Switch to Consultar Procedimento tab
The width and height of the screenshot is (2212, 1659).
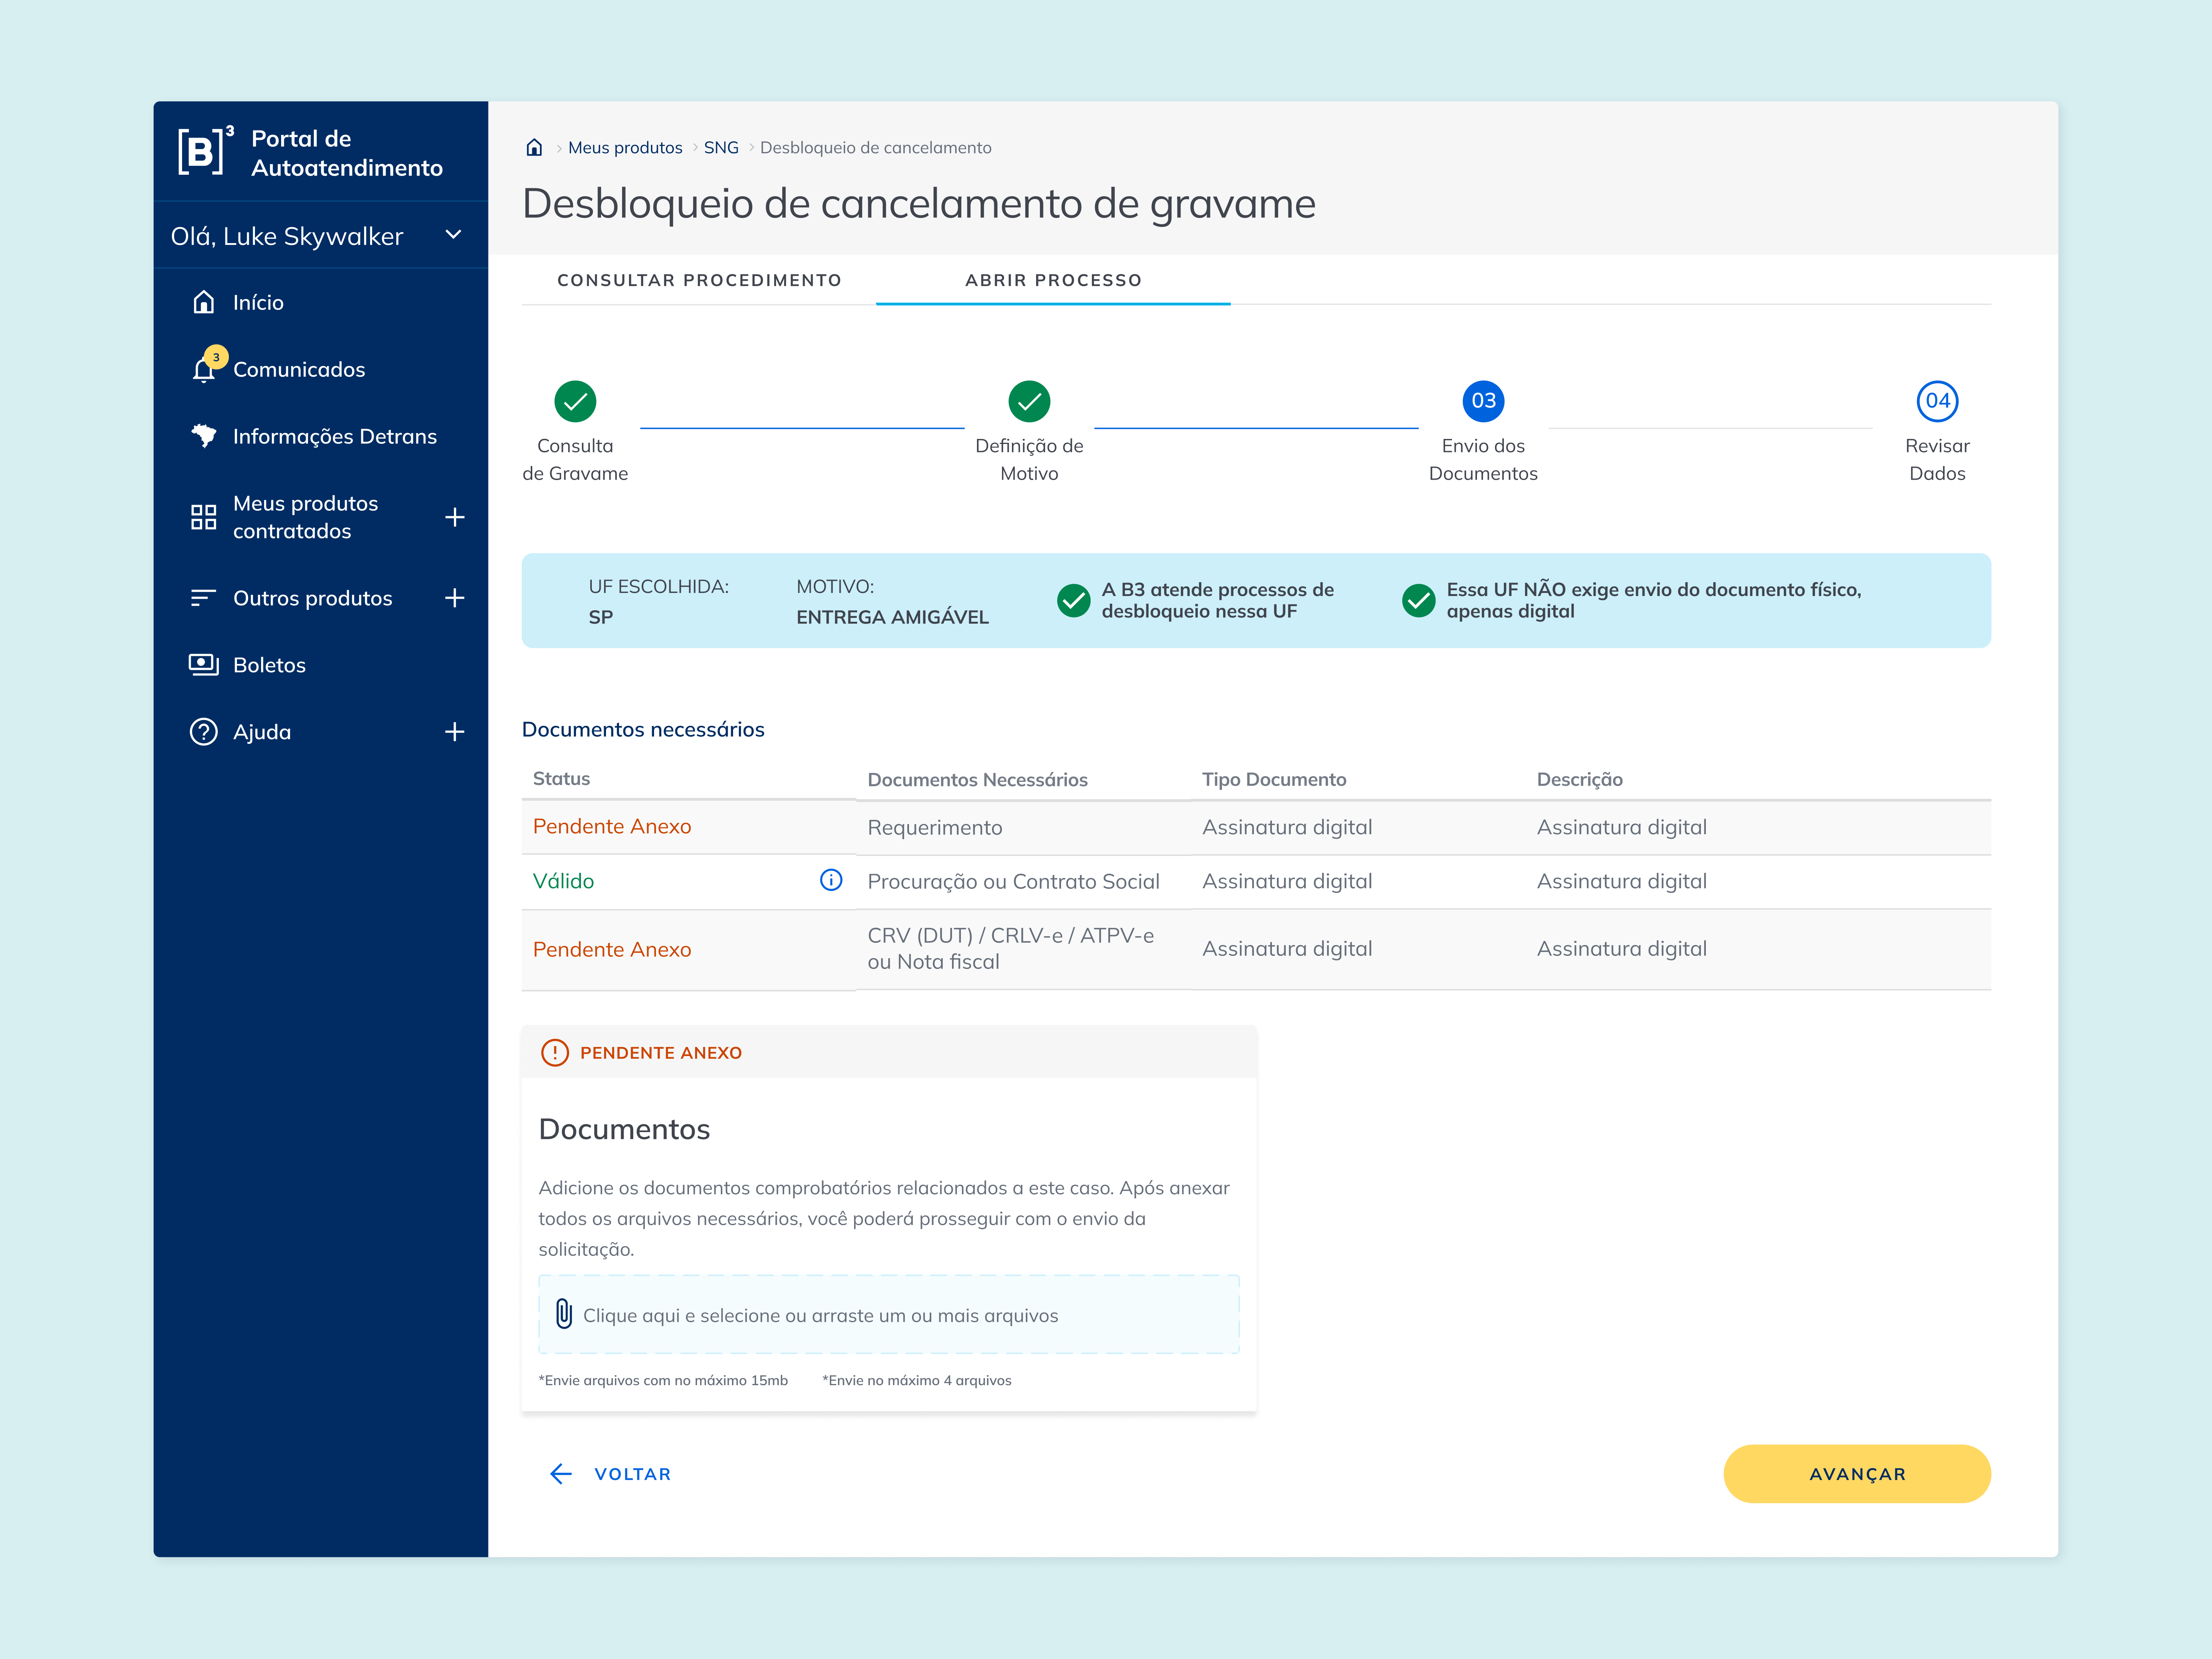tap(699, 280)
